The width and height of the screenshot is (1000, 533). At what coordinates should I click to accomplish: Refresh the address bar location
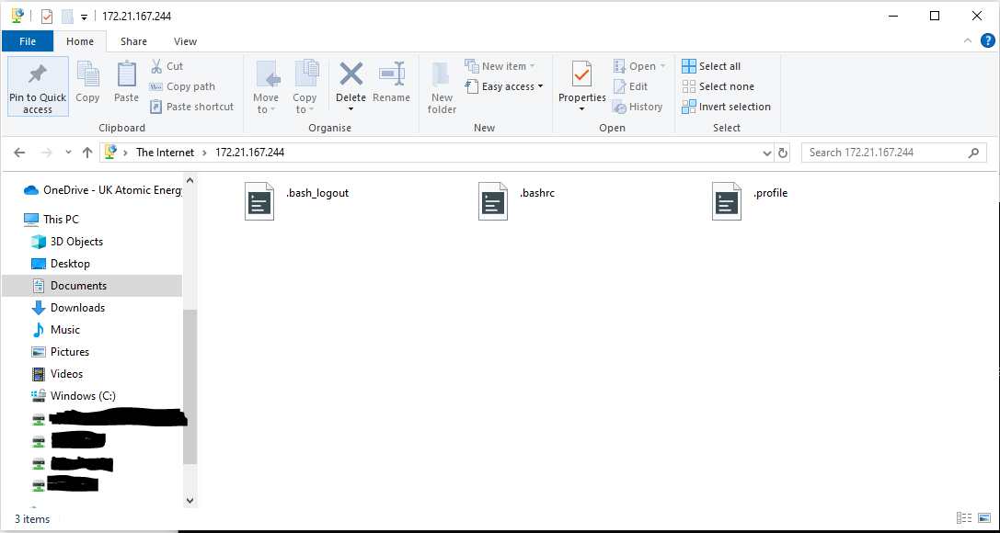pyautogui.click(x=783, y=152)
